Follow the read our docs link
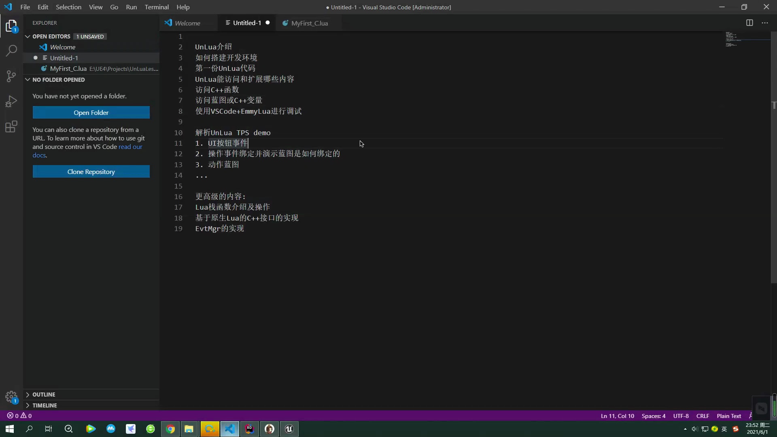Viewport: 777px width, 437px height. (130, 147)
